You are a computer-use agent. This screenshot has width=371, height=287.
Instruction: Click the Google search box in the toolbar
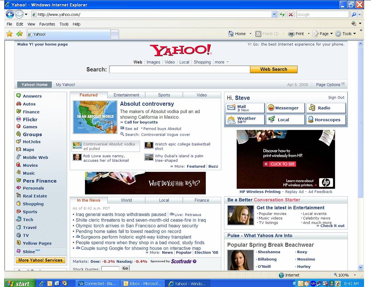(323, 15)
